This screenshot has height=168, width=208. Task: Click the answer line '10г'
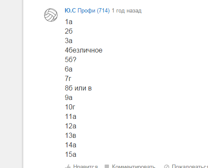coord(70,107)
